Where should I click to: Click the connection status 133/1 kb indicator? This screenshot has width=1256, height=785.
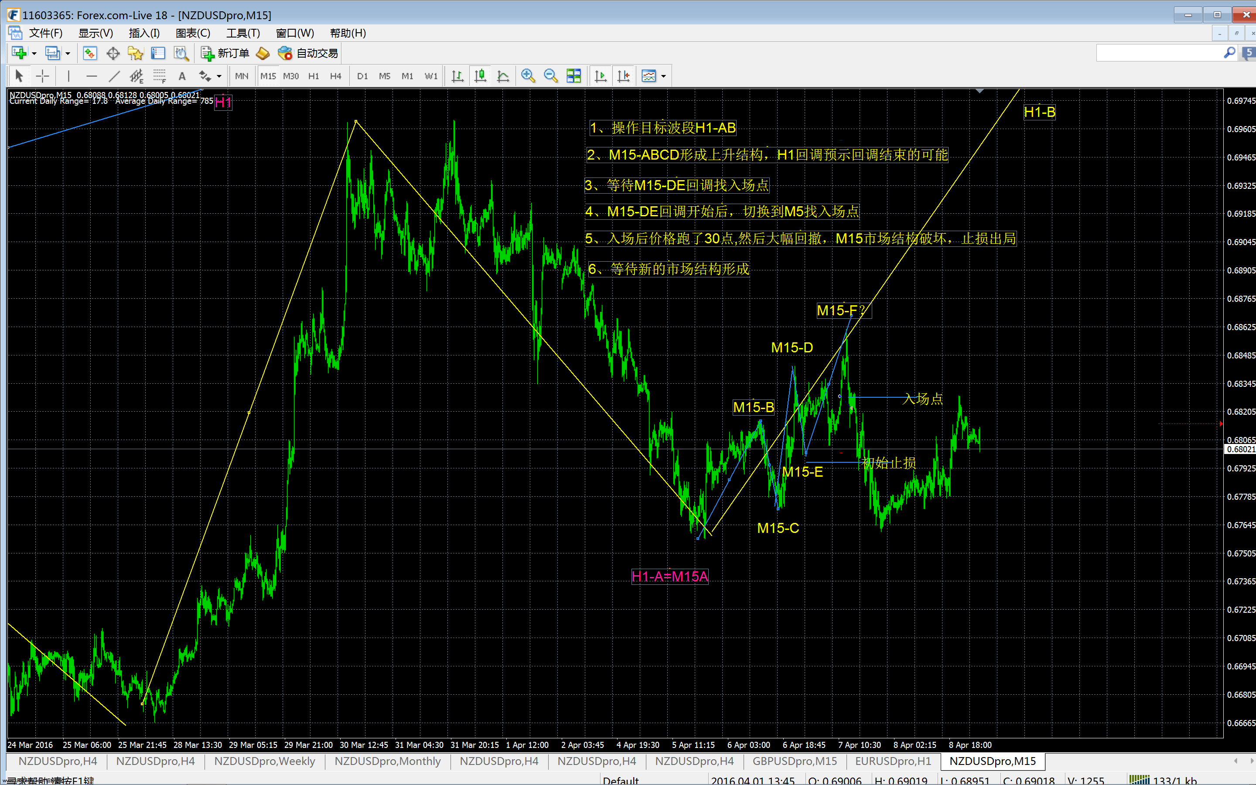click(x=1163, y=780)
